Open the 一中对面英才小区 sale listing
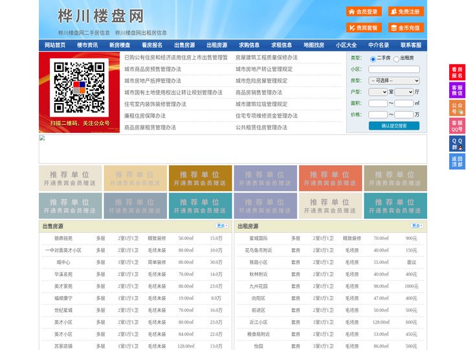The height and width of the screenshot is (350, 466). (63, 250)
